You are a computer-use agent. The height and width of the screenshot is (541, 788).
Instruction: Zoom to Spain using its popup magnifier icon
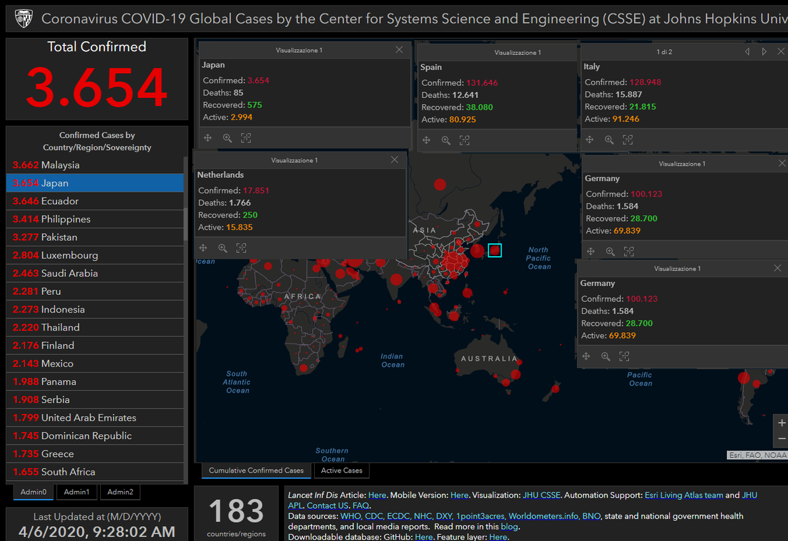click(x=445, y=141)
